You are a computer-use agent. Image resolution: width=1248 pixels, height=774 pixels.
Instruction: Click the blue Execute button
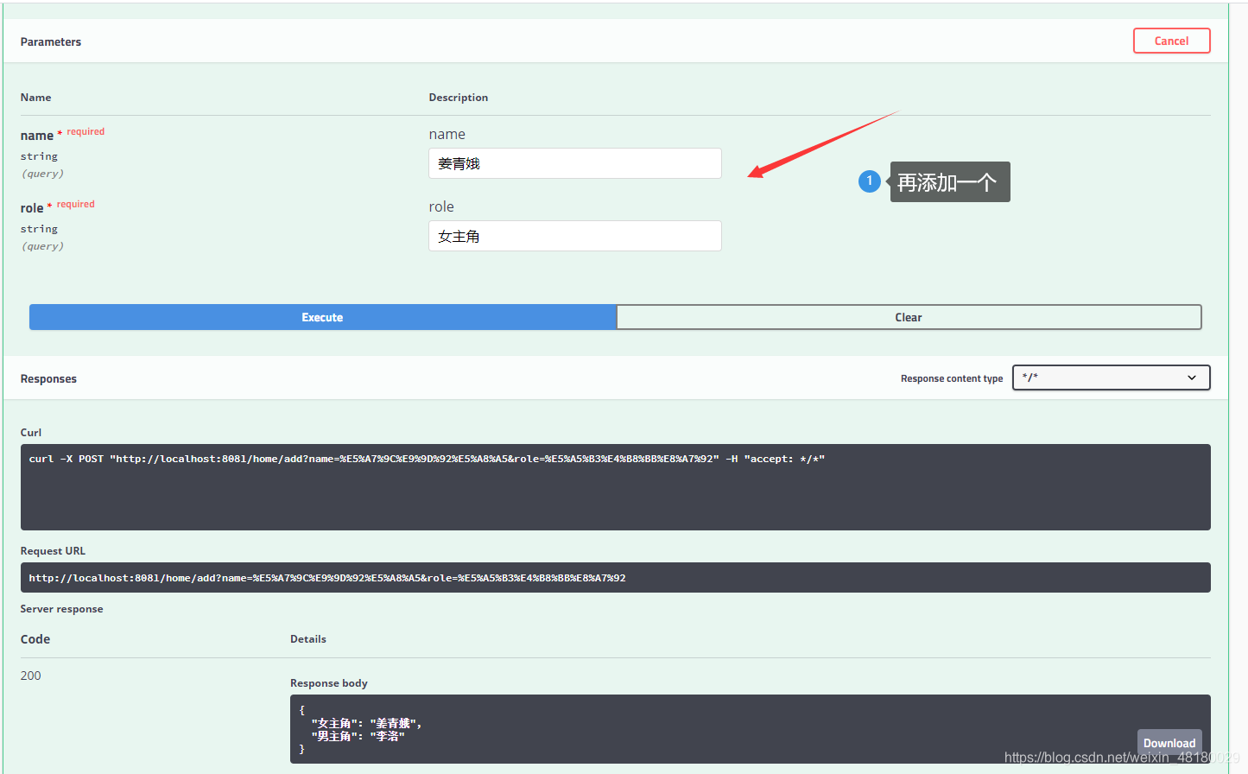click(x=322, y=317)
